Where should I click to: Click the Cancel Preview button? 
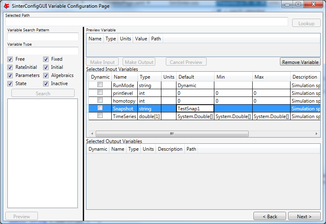coord(186,62)
